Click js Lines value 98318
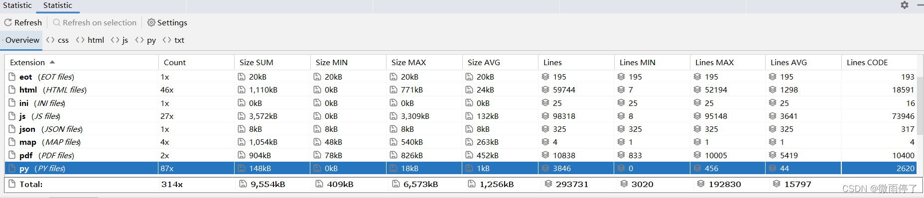This screenshot has height=198, width=924. [x=564, y=116]
